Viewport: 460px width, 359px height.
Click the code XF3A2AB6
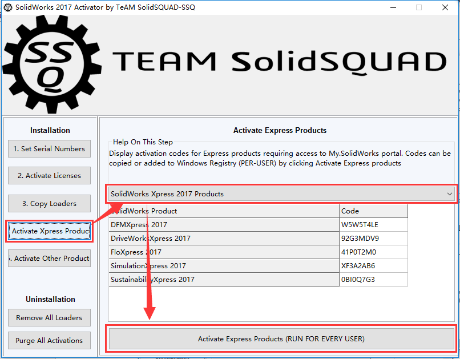click(358, 266)
